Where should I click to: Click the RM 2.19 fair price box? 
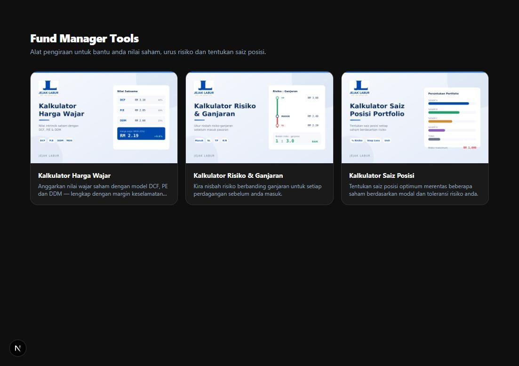coord(141,134)
